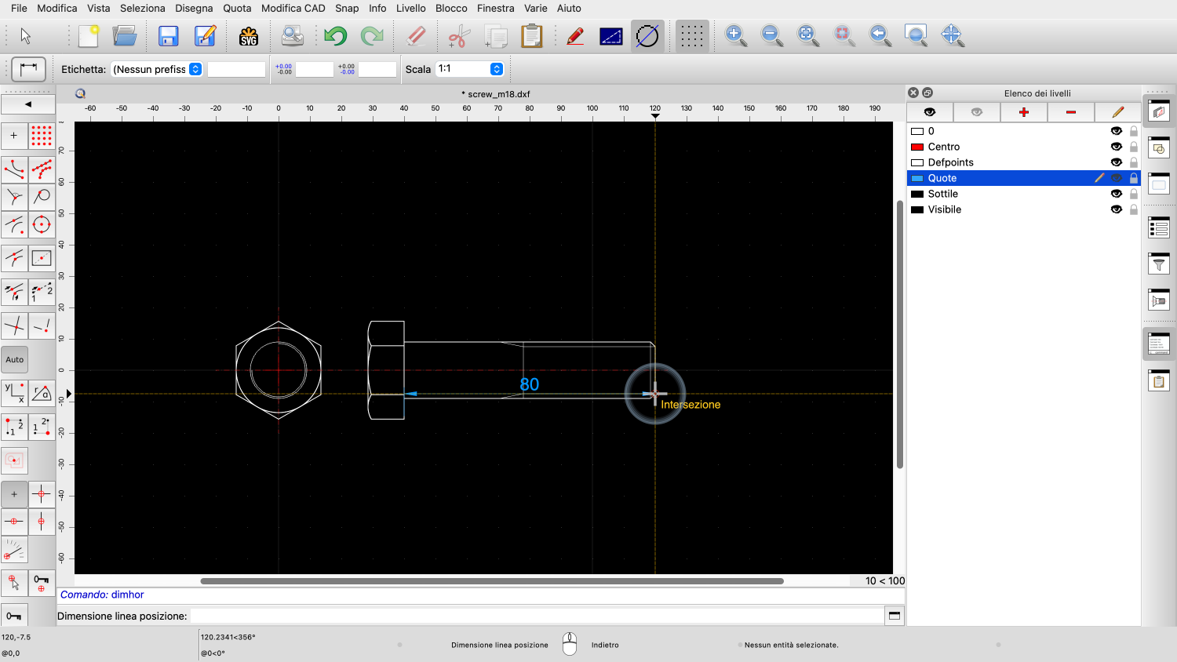Click the SVG export icon
Image resolution: width=1177 pixels, height=662 pixels.
pyautogui.click(x=249, y=36)
